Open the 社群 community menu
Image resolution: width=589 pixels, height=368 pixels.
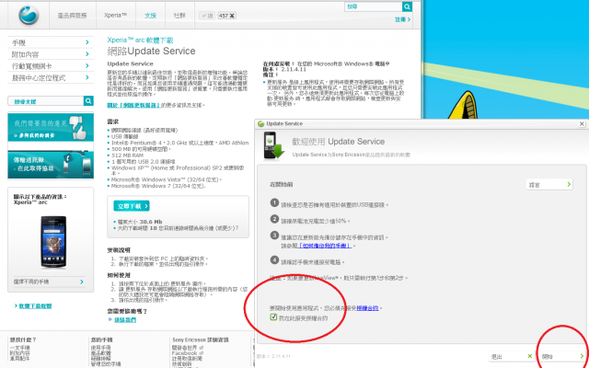(x=179, y=16)
